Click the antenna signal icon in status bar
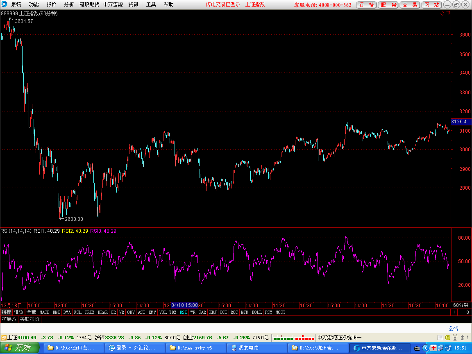 [x=455, y=338]
